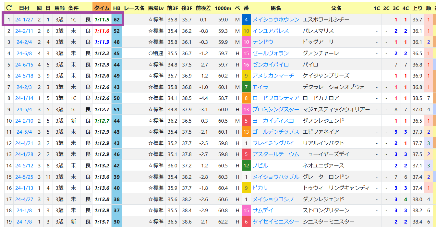
Task: Sort by the タイム column header
Action: [102, 8]
